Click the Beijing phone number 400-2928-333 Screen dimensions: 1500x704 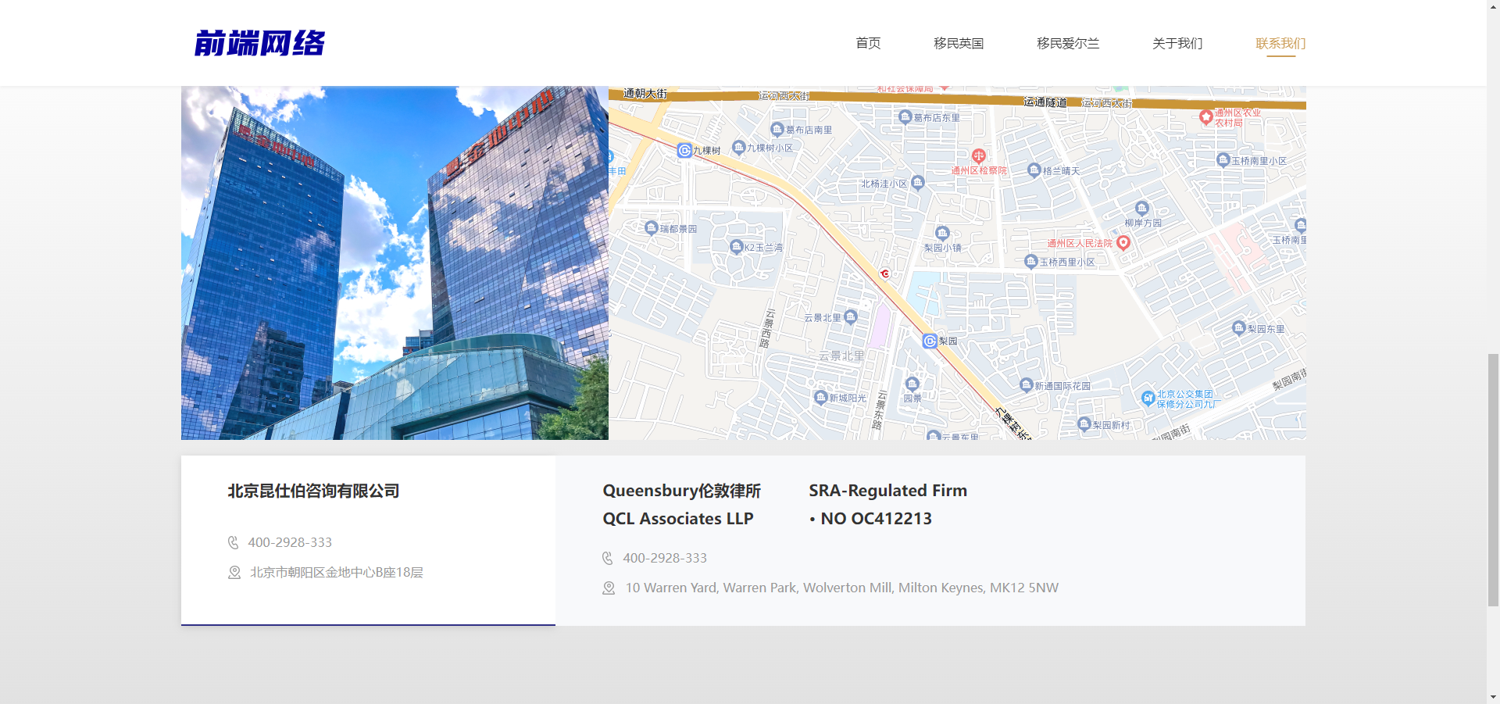pos(290,542)
